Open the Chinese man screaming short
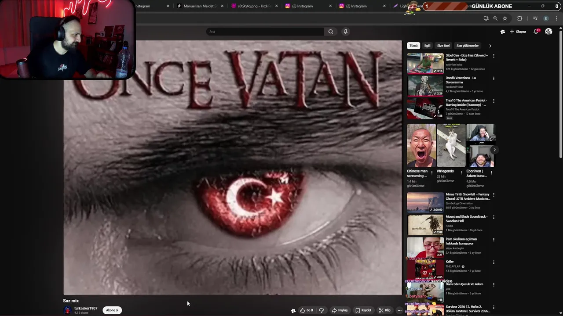Screen dimensions: 563x316 pos(421,146)
